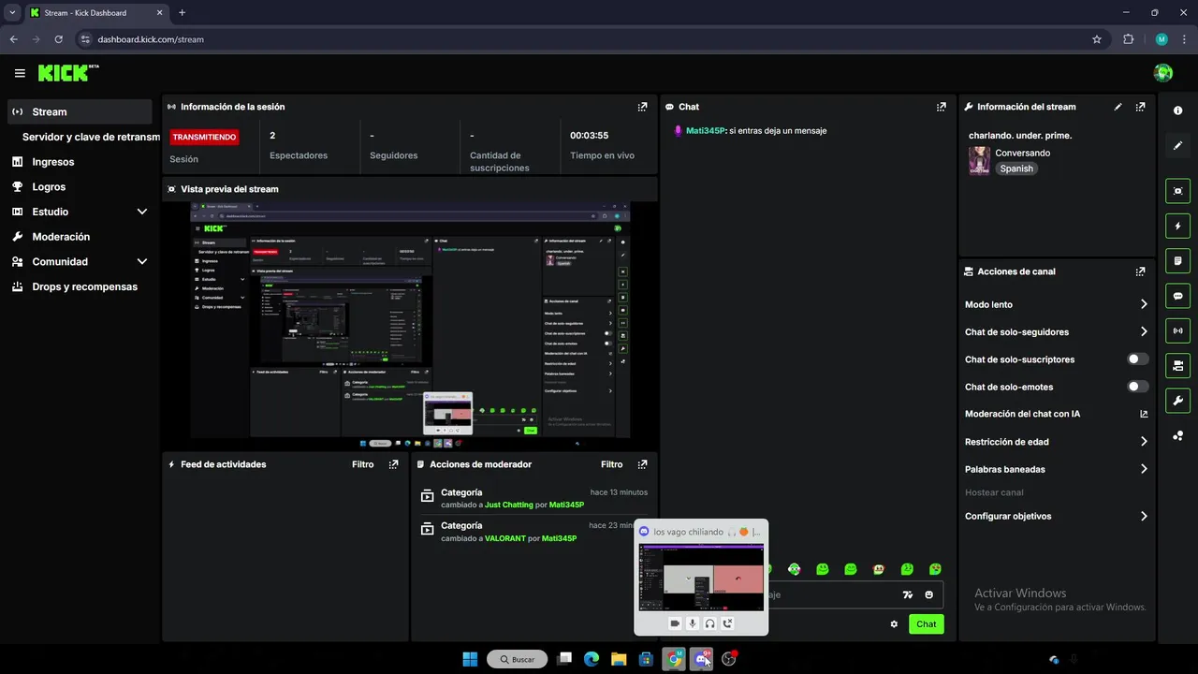Edit stream info with the pencil in Información del stream
This screenshot has height=674, width=1198.
point(1118,107)
